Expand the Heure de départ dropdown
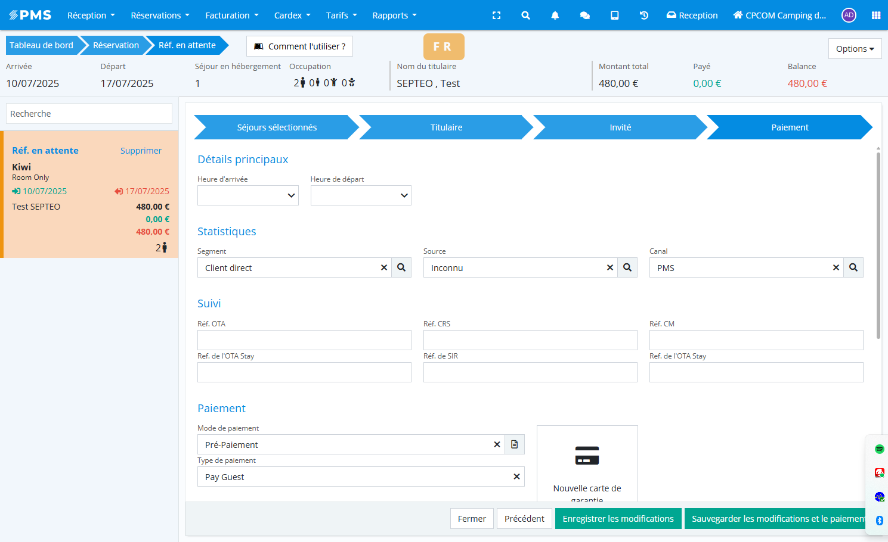888x542 pixels. point(361,195)
